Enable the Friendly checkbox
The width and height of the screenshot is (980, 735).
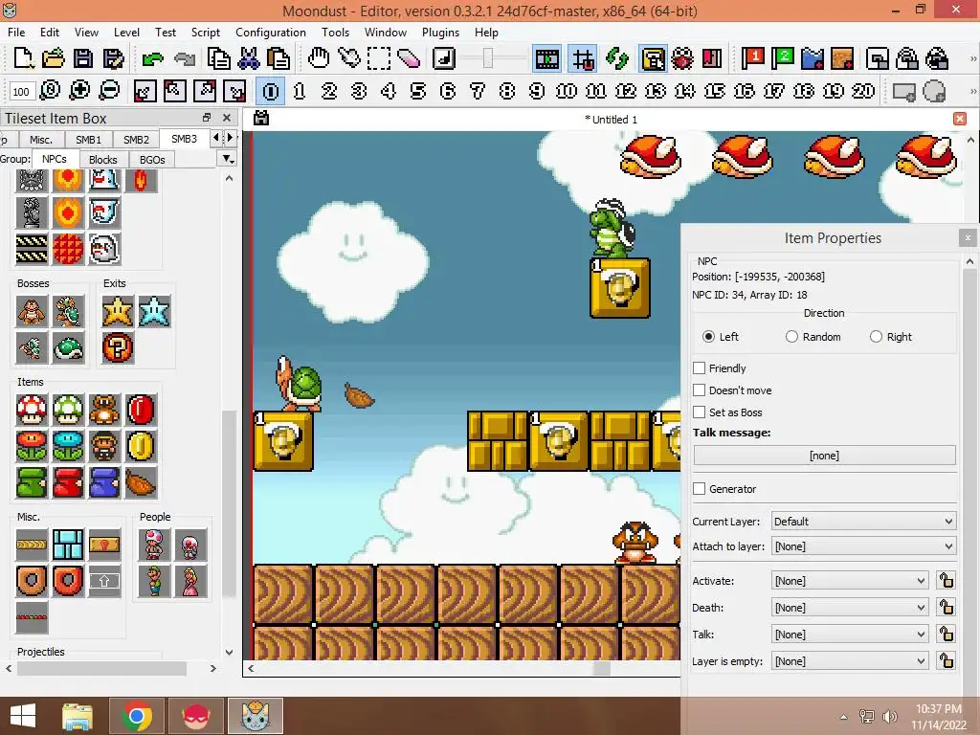point(700,368)
